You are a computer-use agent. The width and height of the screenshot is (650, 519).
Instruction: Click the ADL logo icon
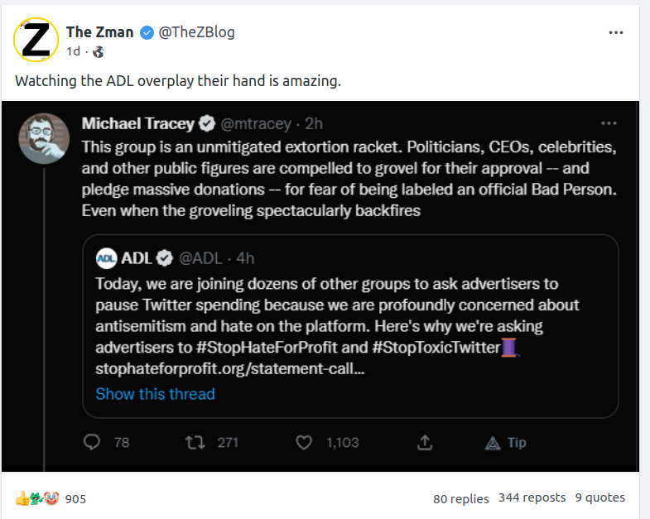[x=106, y=257]
